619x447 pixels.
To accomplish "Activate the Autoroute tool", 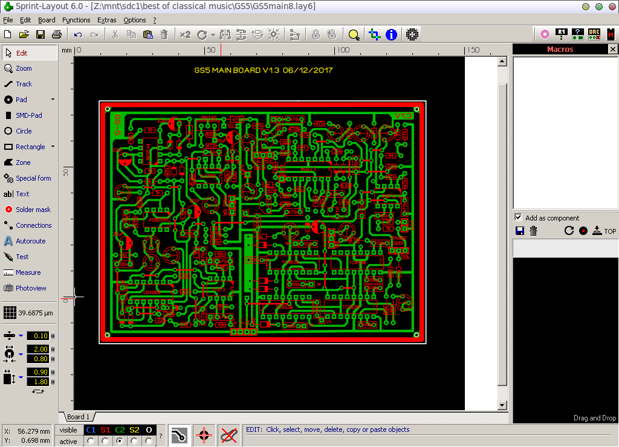I will [x=30, y=241].
